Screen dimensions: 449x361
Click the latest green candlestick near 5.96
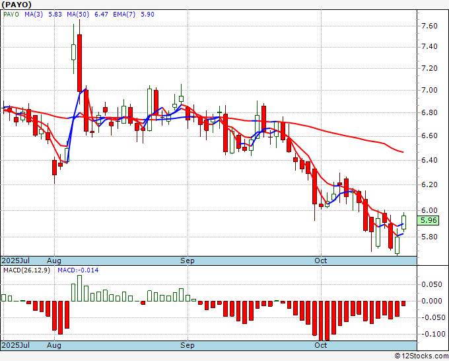click(x=403, y=222)
